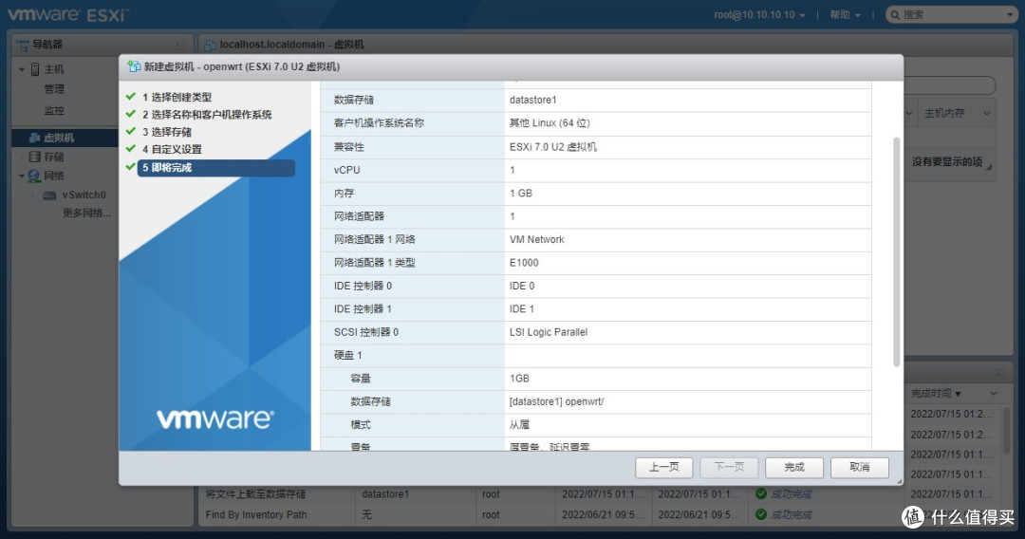Click the Virtual Machines icon in navigator
The height and width of the screenshot is (539, 1025).
(34, 138)
